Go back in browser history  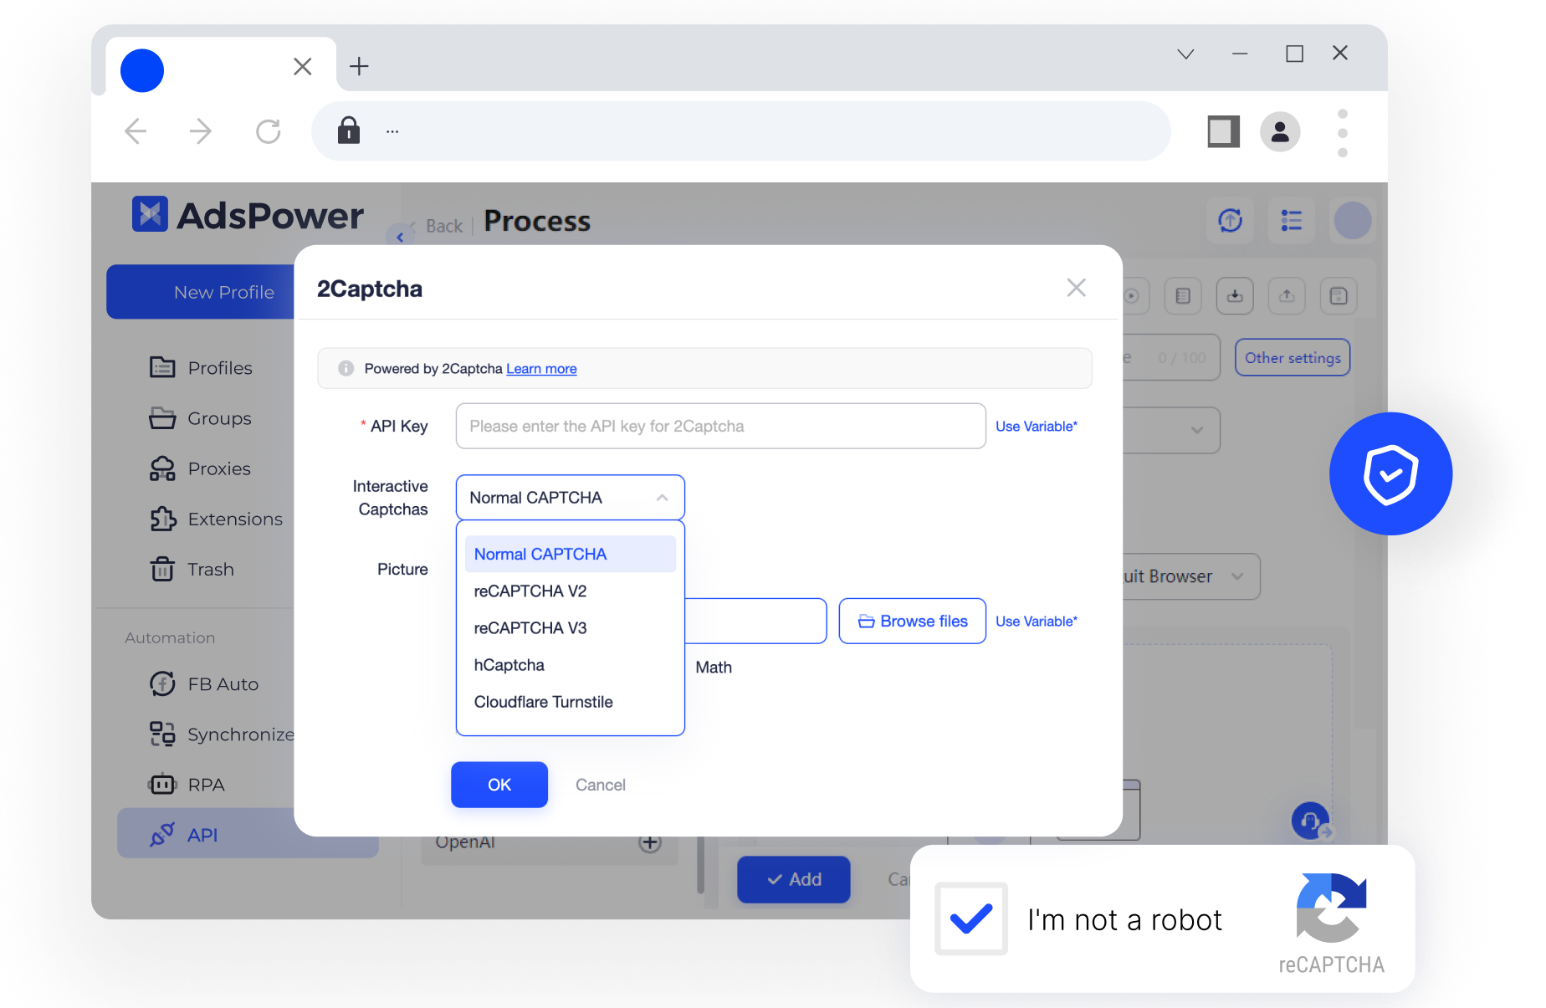(x=136, y=131)
